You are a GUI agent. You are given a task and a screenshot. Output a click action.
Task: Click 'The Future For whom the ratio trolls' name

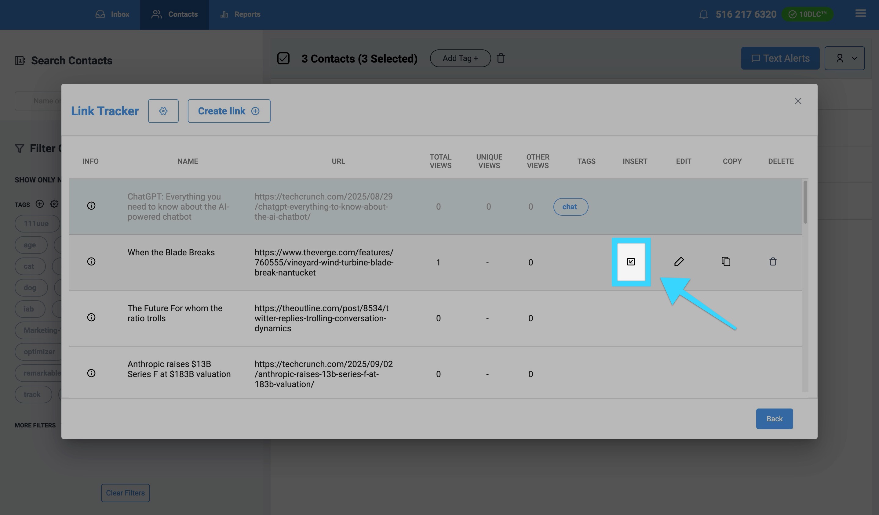tap(175, 313)
